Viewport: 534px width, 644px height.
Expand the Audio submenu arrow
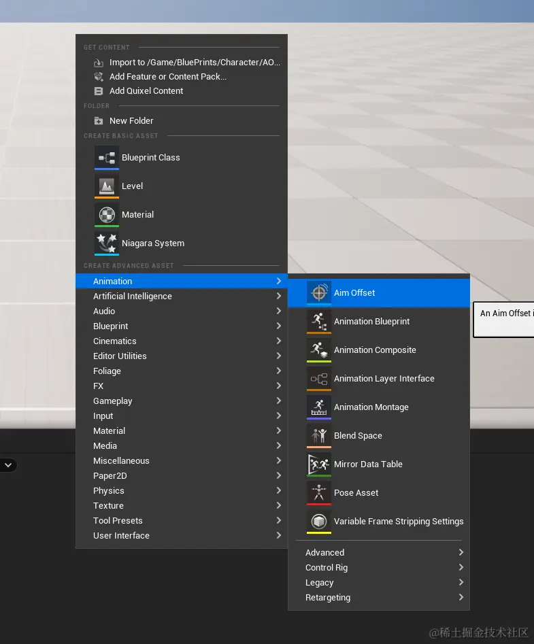(x=279, y=311)
